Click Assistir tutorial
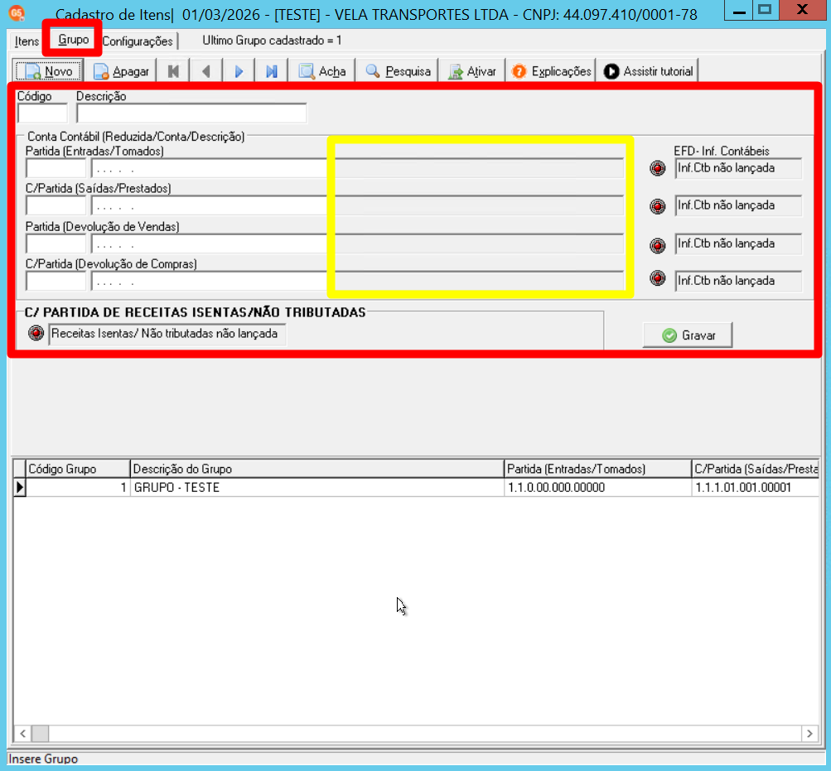The height and width of the screenshot is (771, 831). 648,71
